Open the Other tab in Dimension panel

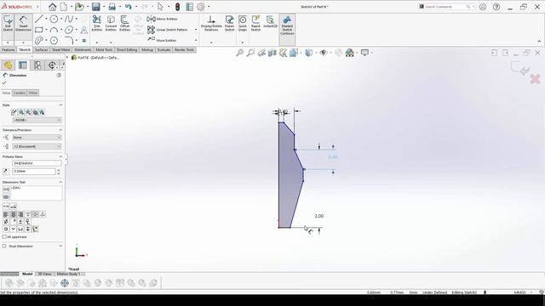coord(33,93)
